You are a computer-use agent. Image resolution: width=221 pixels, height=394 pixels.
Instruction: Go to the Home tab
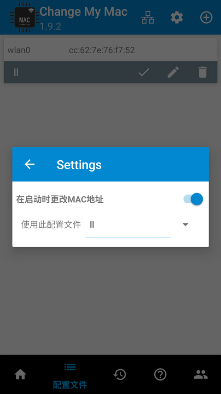[x=21, y=375]
